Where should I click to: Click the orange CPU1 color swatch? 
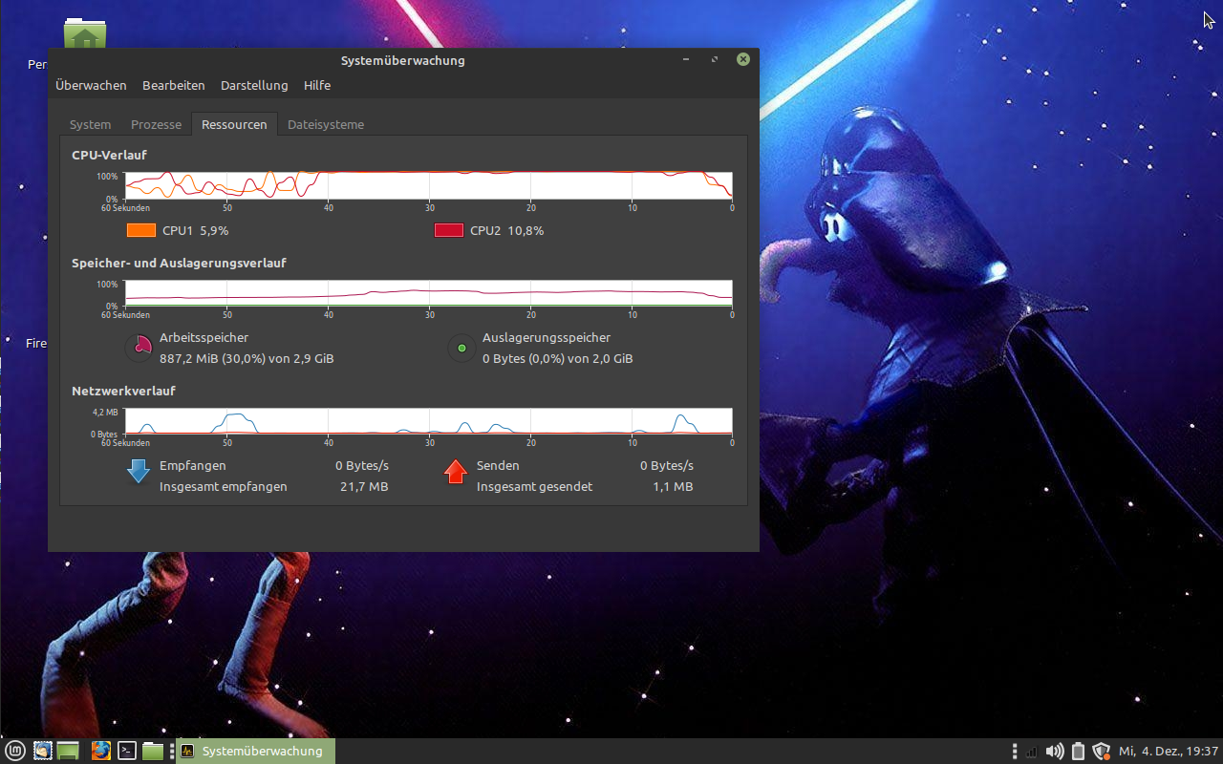pyautogui.click(x=141, y=230)
